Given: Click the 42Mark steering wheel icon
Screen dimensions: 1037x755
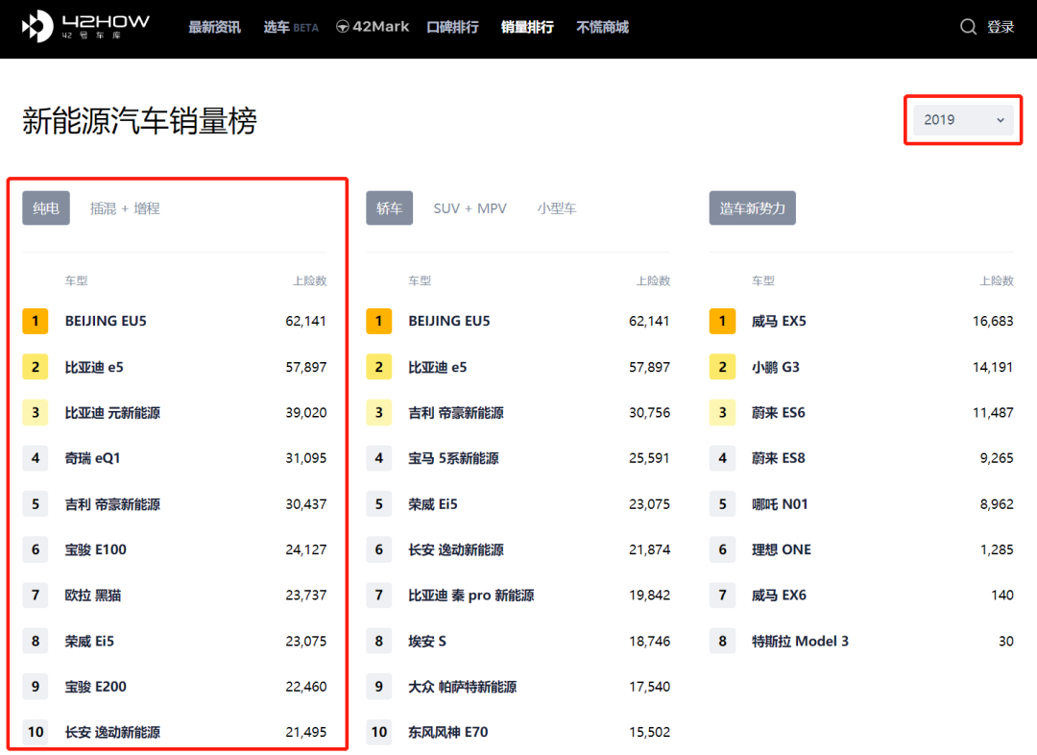Looking at the screenshot, I should click(x=343, y=27).
